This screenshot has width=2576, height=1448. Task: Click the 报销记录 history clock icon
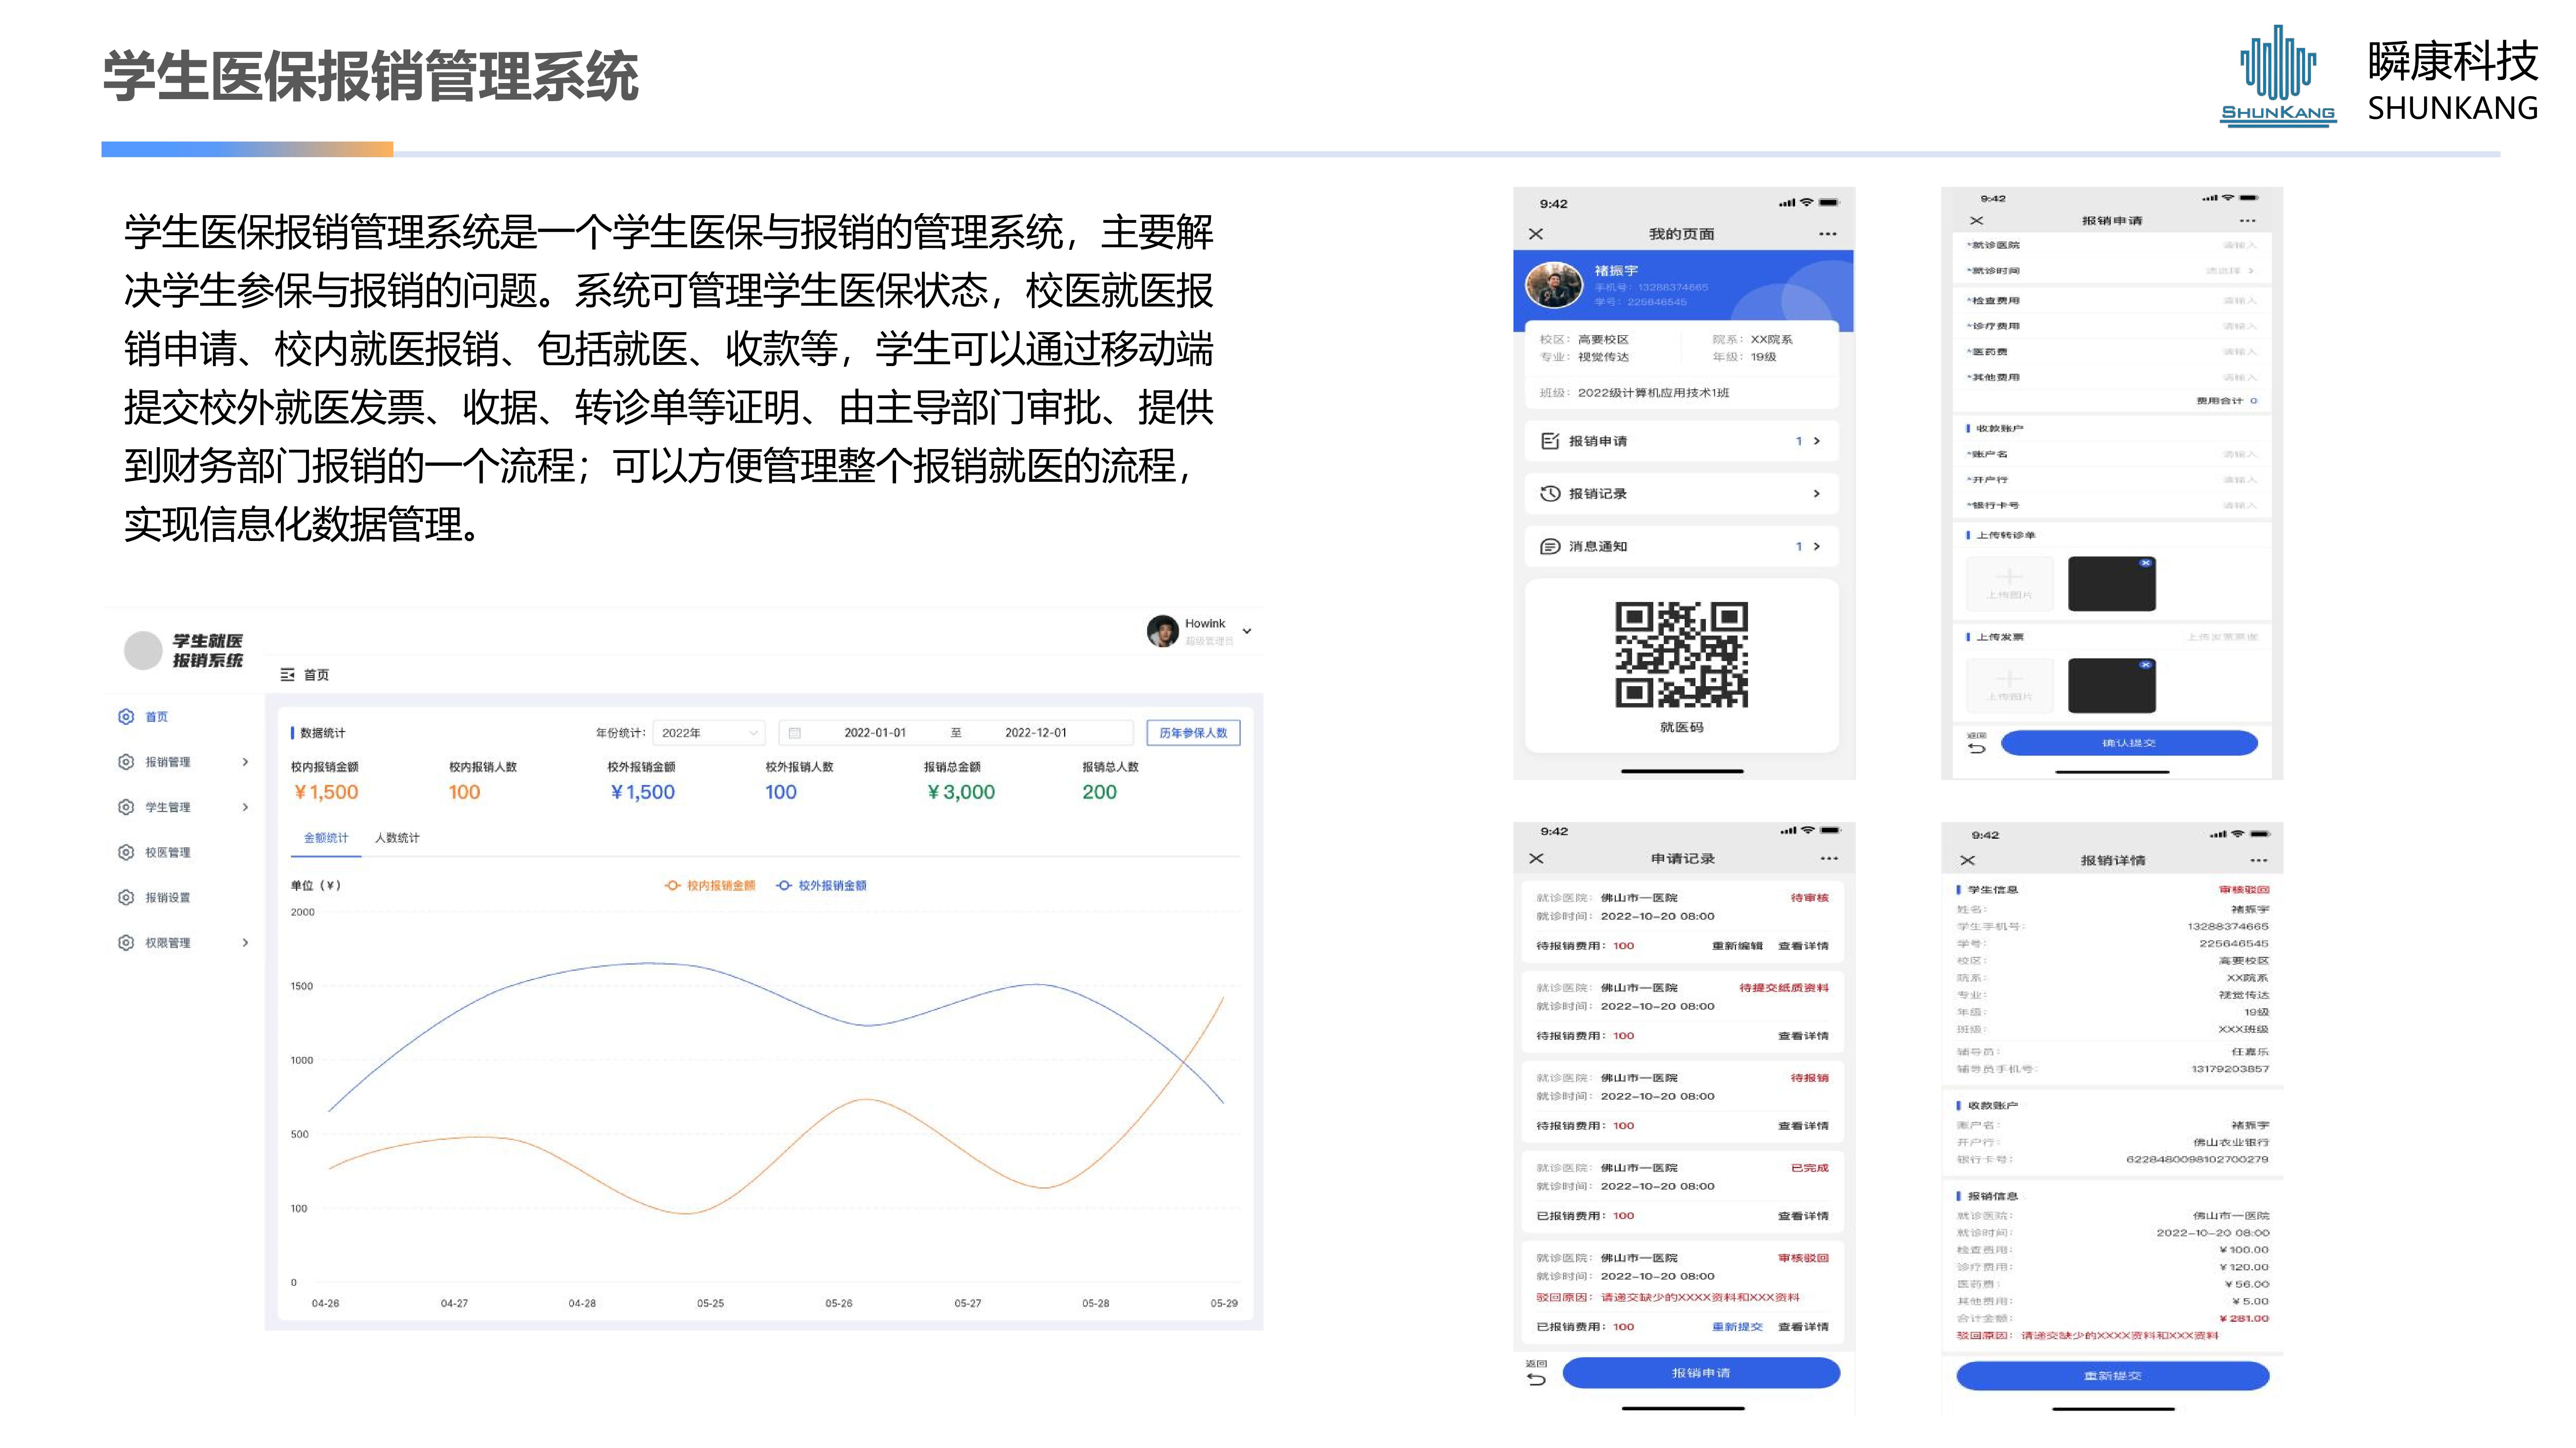[x=1550, y=493]
